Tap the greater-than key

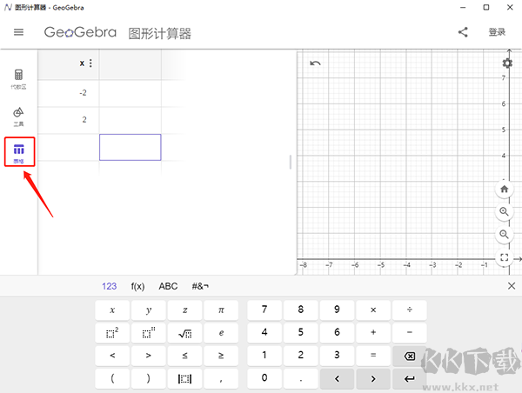tap(149, 356)
